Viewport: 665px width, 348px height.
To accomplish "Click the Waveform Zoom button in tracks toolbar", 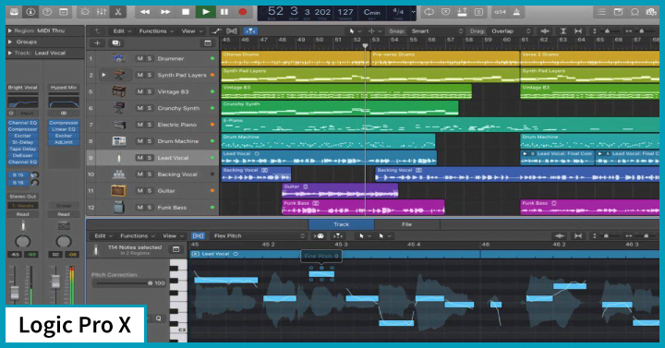I will [545, 31].
